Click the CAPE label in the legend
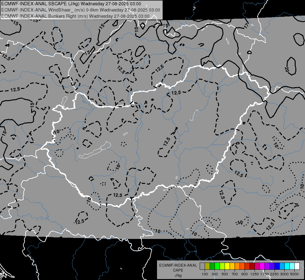The height and width of the screenshot is (280, 305). (178, 270)
